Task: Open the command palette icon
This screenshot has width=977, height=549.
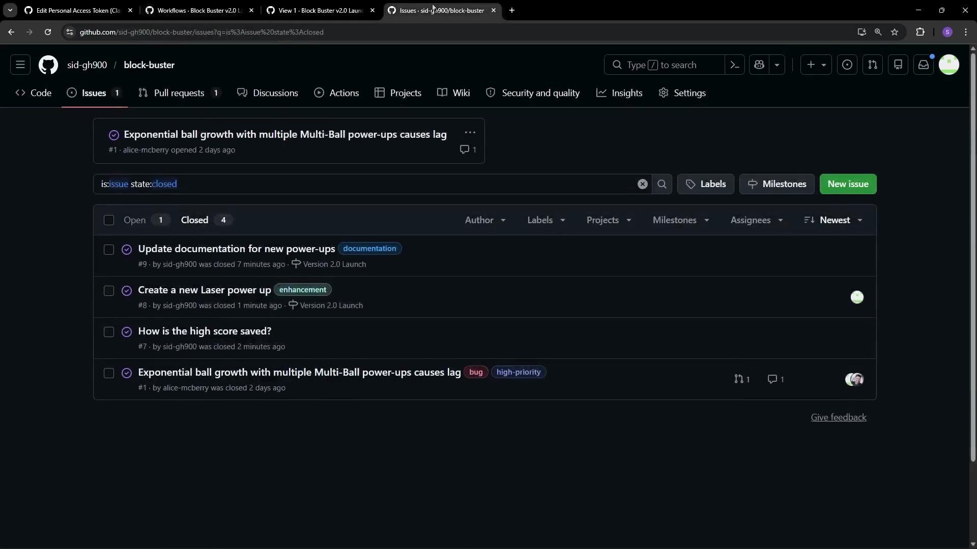Action: [735, 65]
